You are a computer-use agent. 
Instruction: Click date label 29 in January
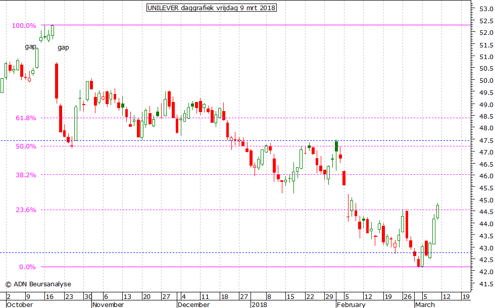pos(329,297)
